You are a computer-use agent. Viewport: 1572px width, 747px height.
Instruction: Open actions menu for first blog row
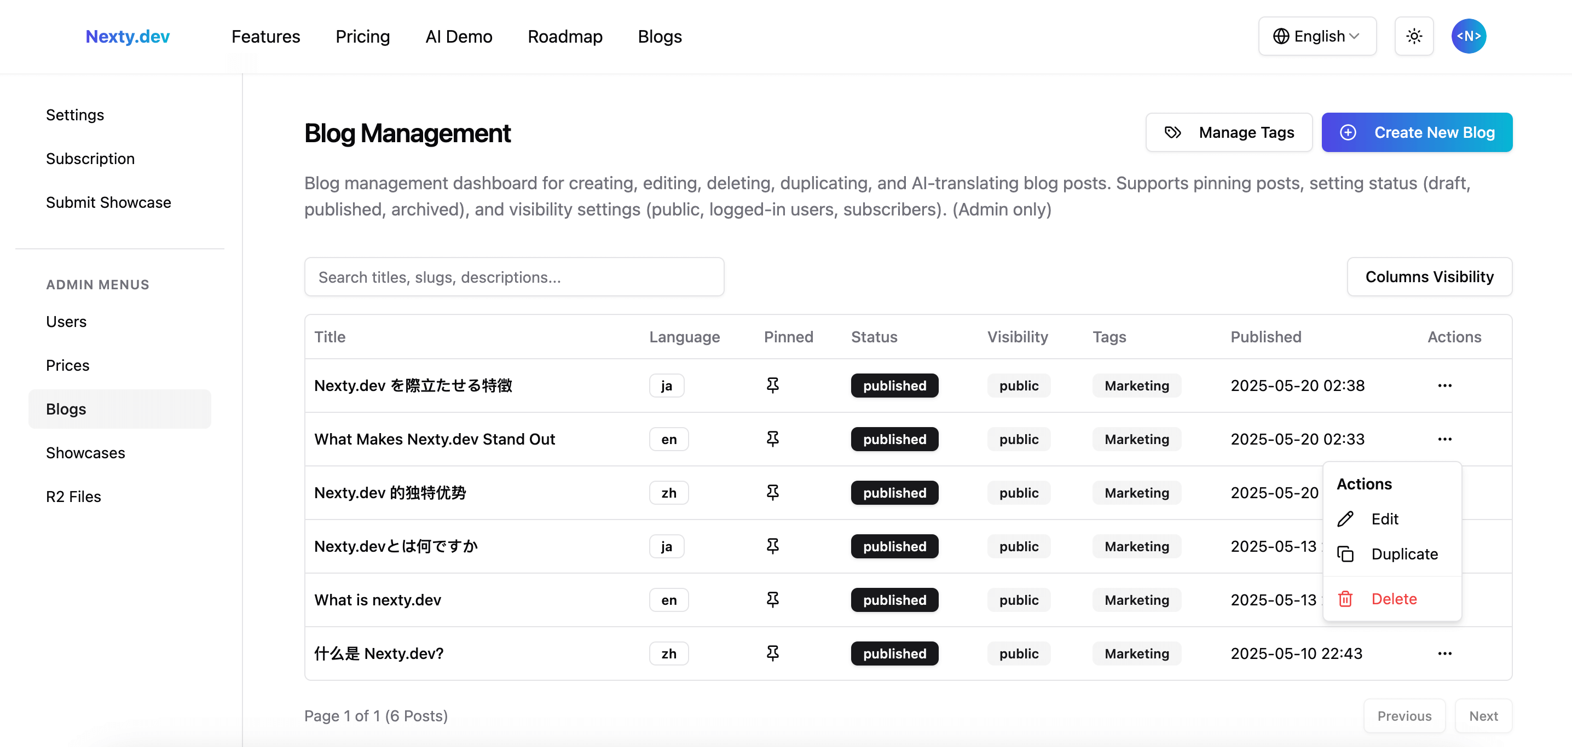tap(1444, 386)
